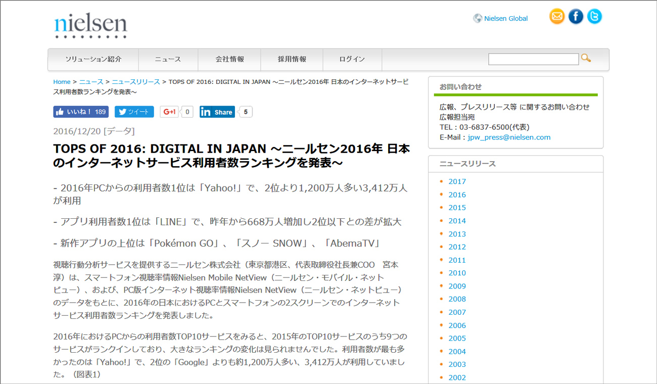Open the 採用情報 menu item
Screen dimensions: 657x384
pyautogui.click(x=292, y=59)
